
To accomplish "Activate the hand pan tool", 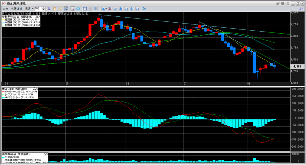I will click(55, 9).
